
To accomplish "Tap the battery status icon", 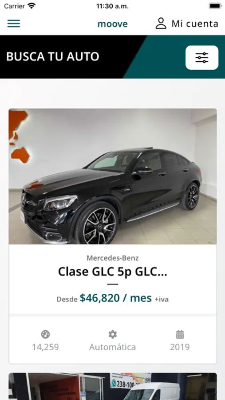I will click(215, 6).
